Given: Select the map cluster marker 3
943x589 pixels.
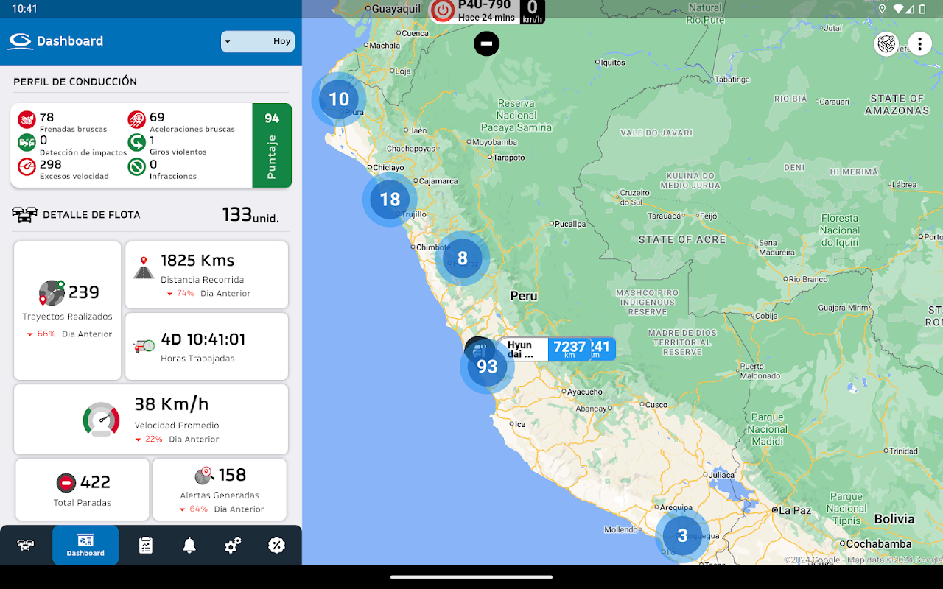Looking at the screenshot, I should [x=682, y=536].
